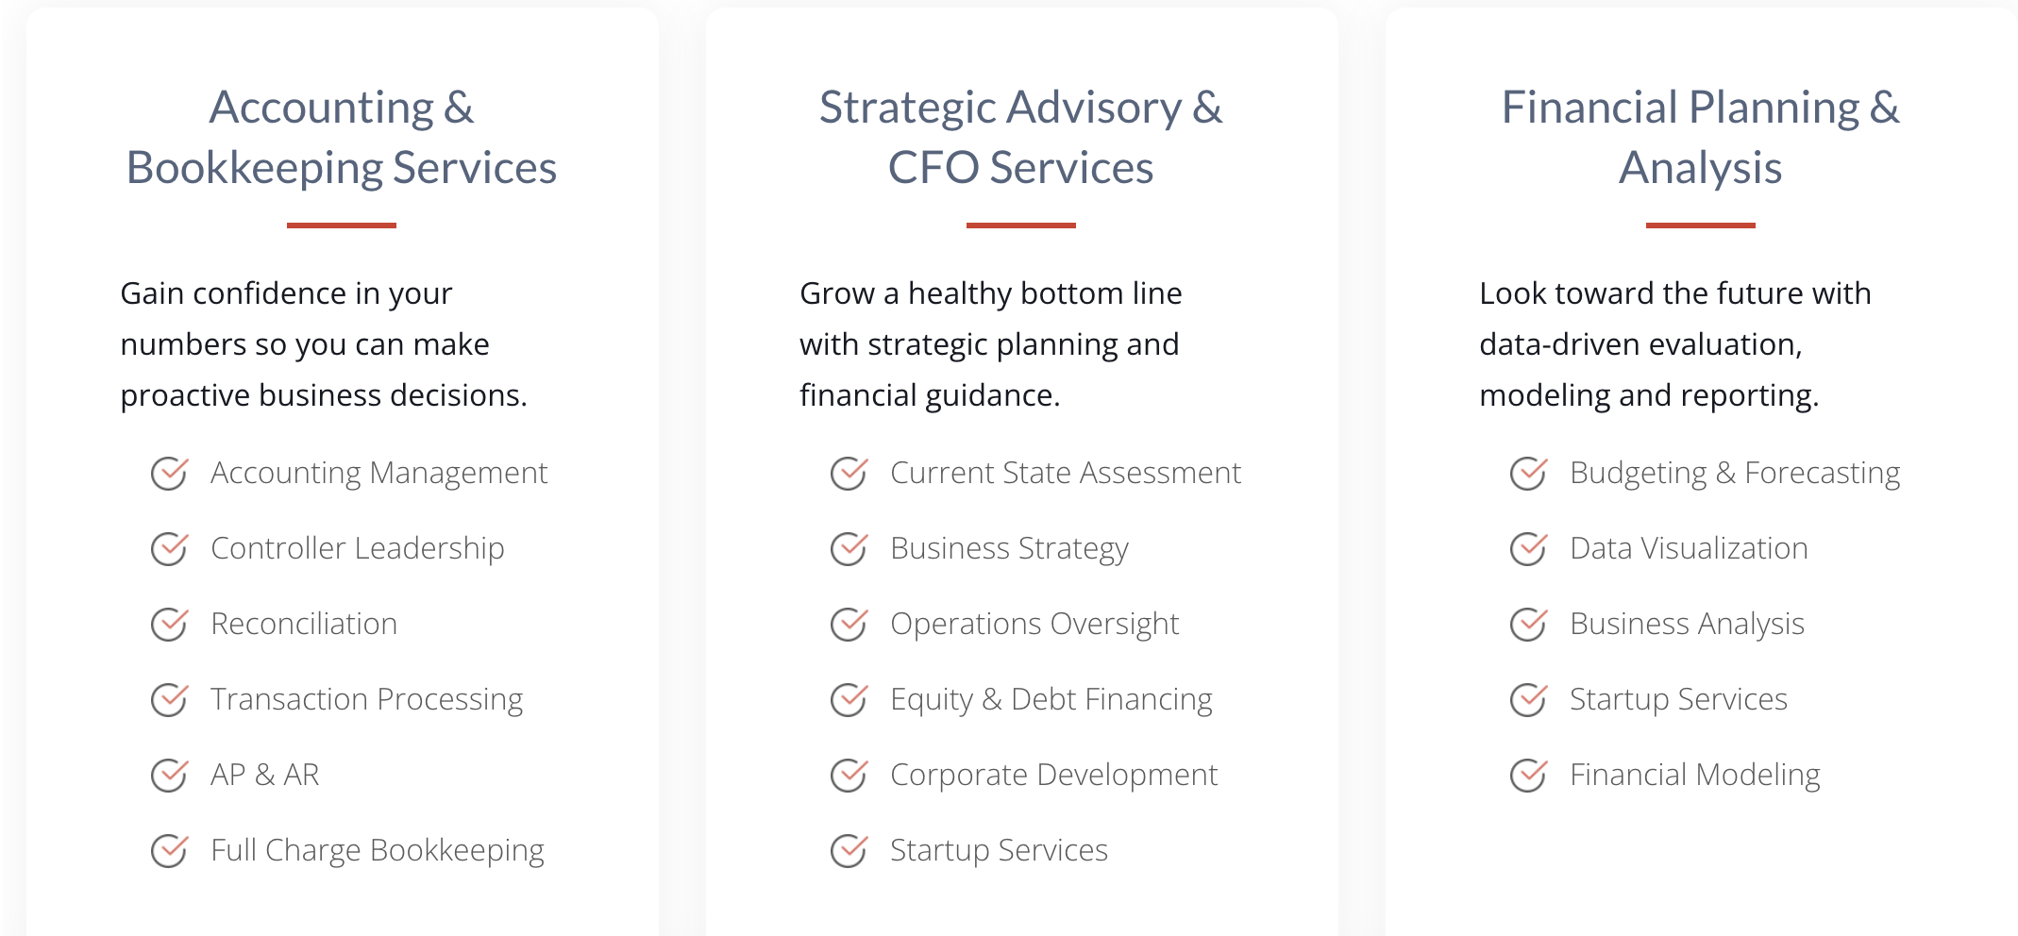Click the Reconciliation list item text
The image size is (2018, 936).
point(304,624)
